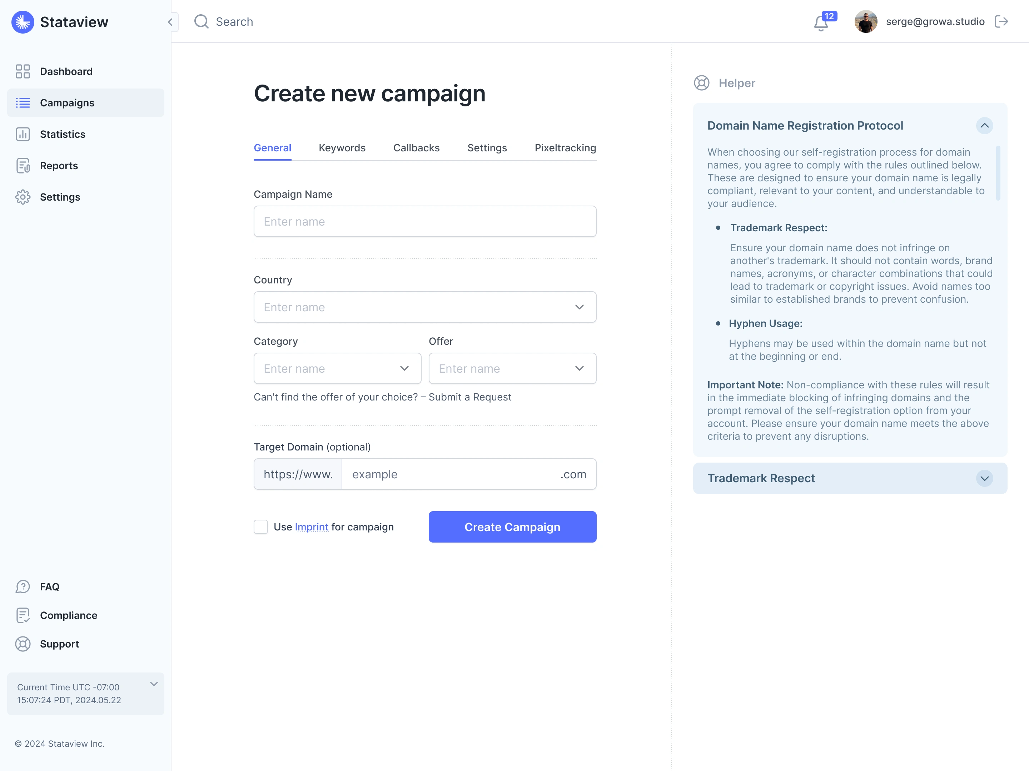The image size is (1029, 771).
Task: Click the Create Campaign button
Action: pos(512,526)
